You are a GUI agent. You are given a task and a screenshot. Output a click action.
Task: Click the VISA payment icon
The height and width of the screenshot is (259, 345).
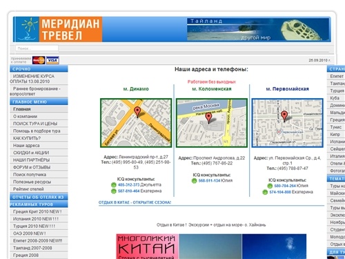coord(52,60)
